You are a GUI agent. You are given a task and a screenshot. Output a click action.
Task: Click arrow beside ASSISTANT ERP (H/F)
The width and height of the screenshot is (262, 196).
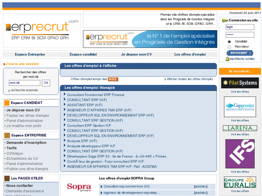click(65, 104)
